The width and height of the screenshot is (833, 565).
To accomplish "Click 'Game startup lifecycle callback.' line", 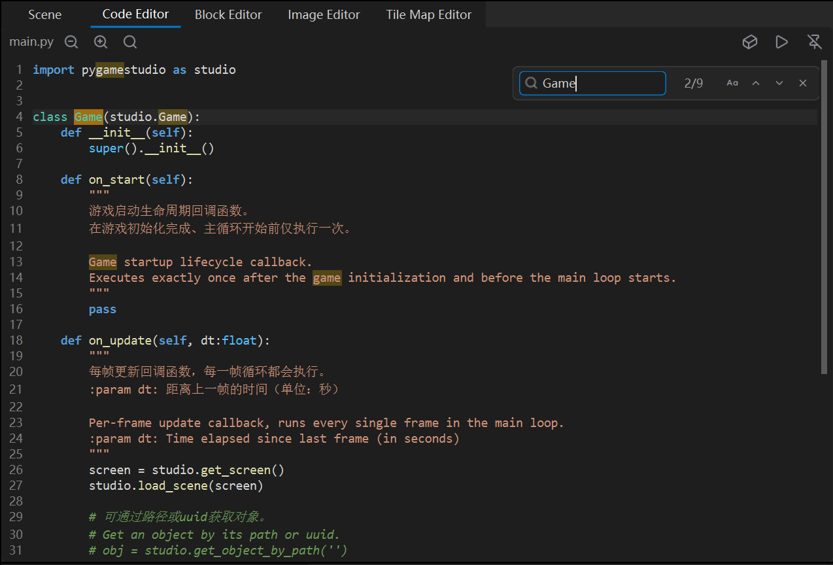I will 201,262.
